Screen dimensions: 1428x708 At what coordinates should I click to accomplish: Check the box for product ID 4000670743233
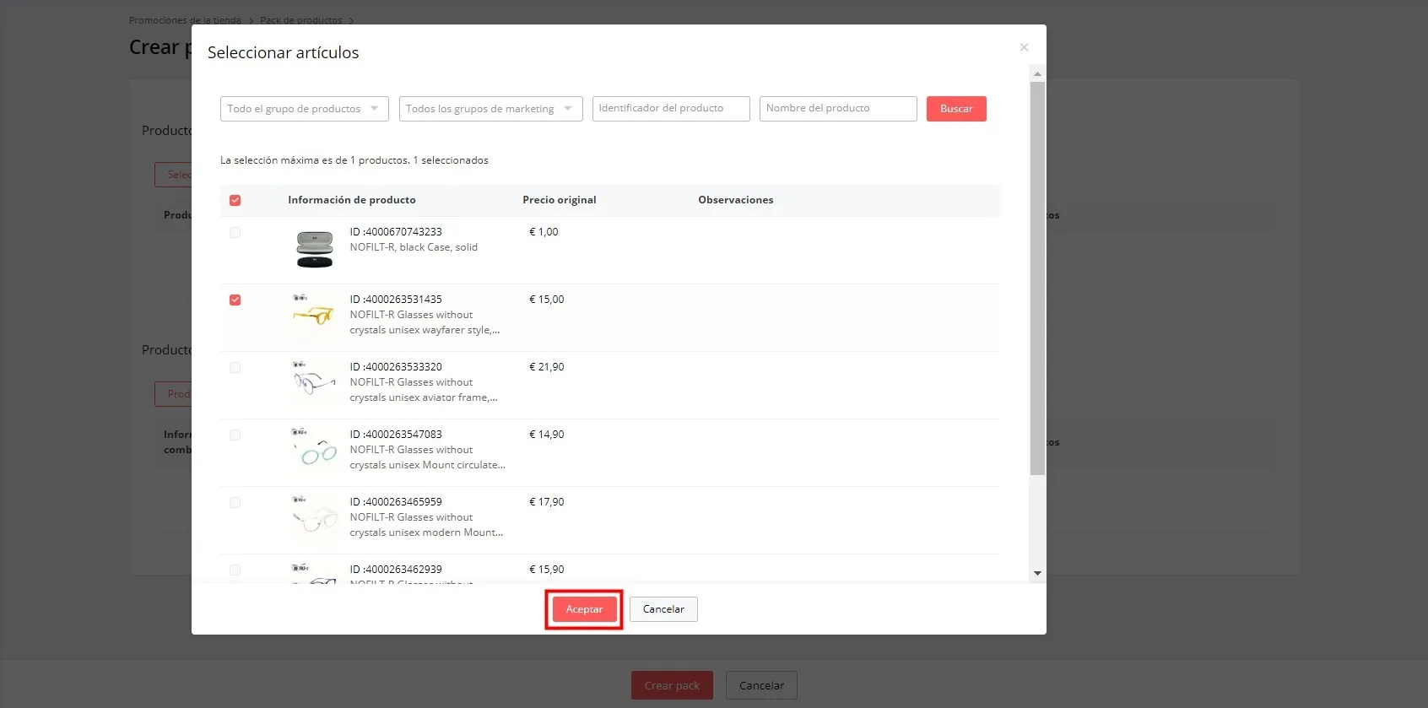(x=235, y=232)
